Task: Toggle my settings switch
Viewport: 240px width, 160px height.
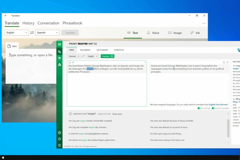Action: (x=199, y=108)
